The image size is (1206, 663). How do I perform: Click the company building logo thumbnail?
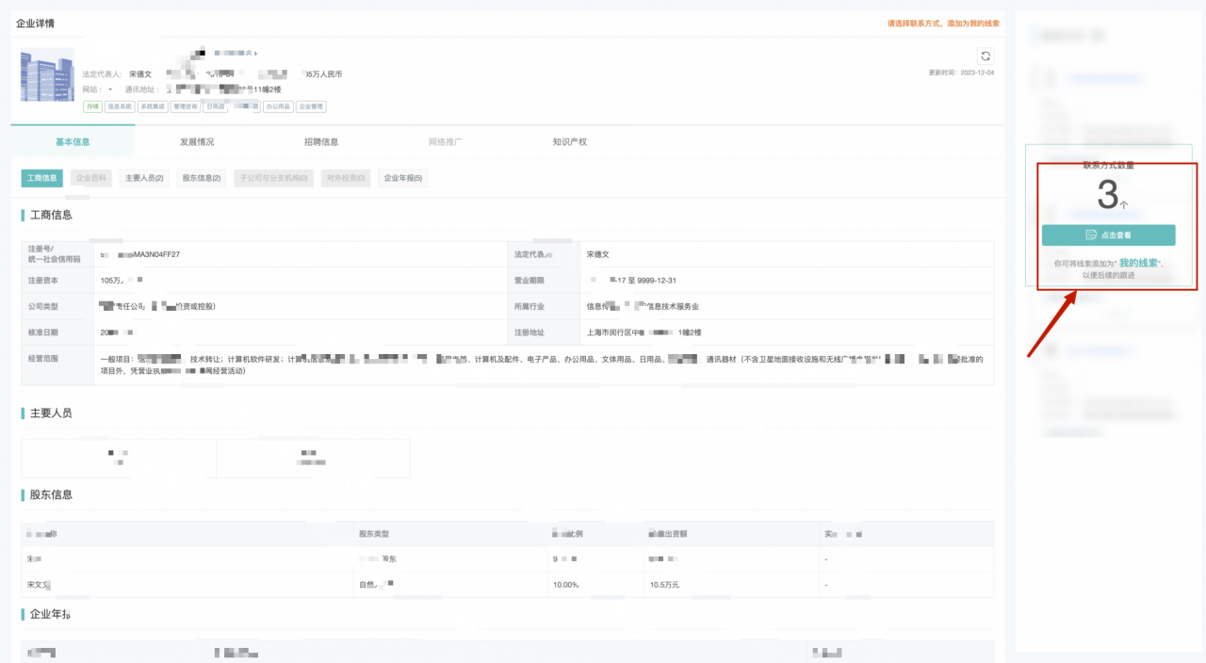click(47, 75)
